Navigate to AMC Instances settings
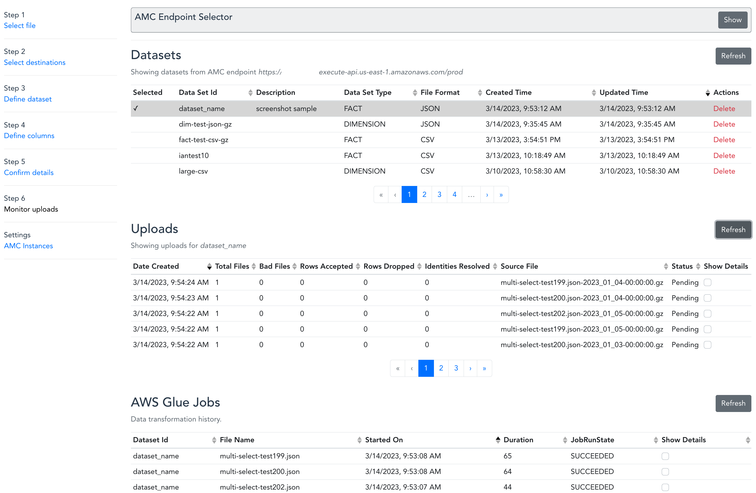 (28, 246)
